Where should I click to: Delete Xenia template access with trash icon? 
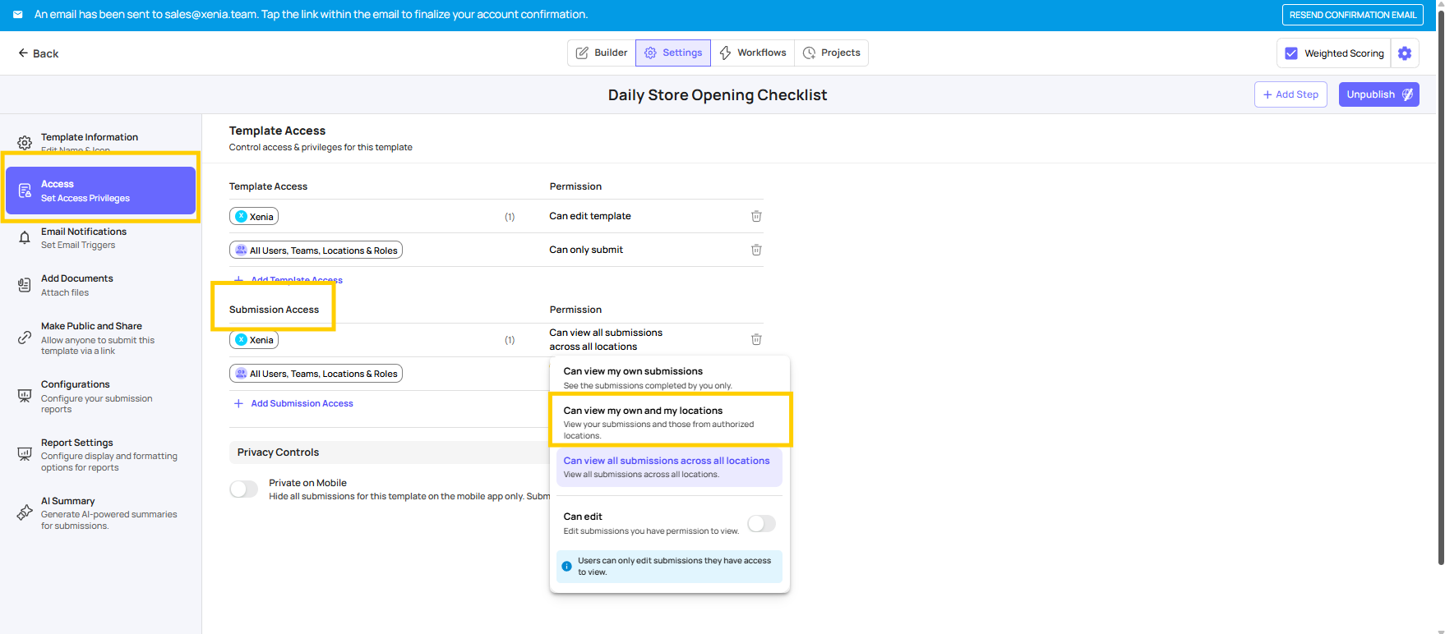(756, 216)
